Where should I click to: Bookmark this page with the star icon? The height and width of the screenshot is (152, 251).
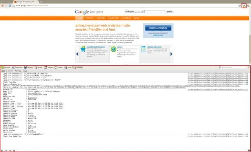[240, 6]
